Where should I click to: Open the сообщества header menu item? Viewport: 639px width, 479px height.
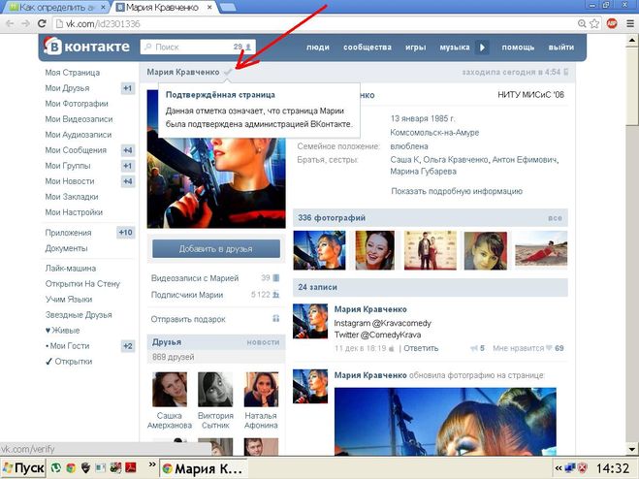click(x=367, y=48)
